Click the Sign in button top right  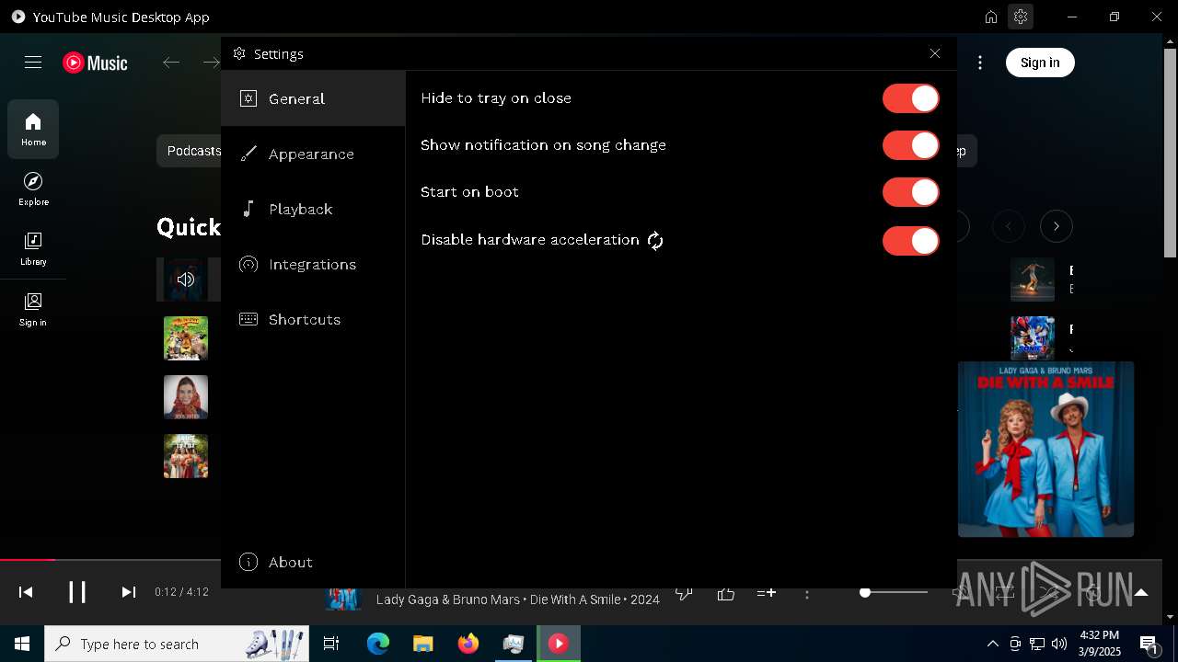pyautogui.click(x=1040, y=63)
